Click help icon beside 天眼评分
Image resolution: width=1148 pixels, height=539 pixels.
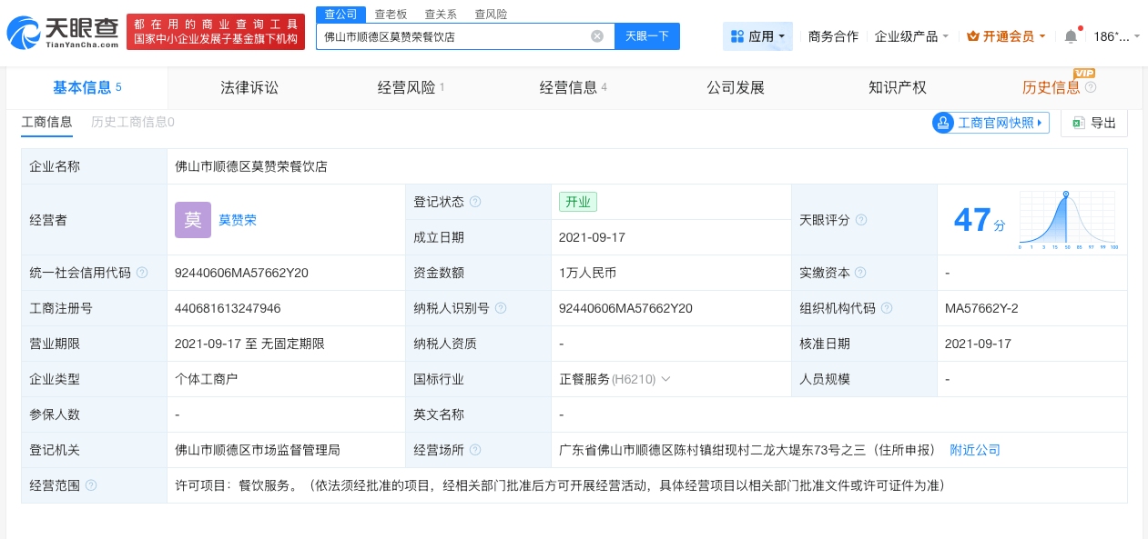pos(861,220)
